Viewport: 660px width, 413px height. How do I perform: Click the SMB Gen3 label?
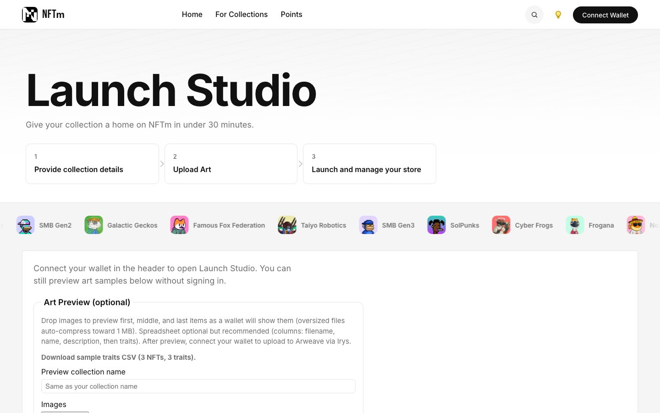pos(398,225)
